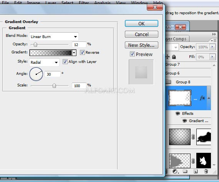Click Layers panel scroll-up arrow
Image resolution: width=219 pixels, height=182 pixels.
(214, 65)
